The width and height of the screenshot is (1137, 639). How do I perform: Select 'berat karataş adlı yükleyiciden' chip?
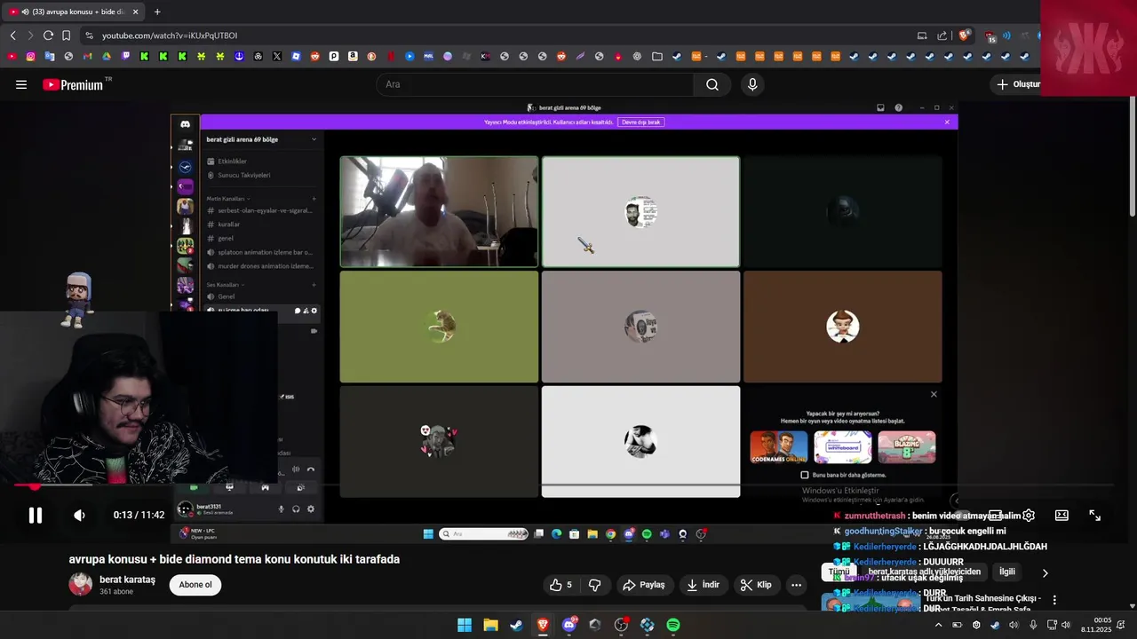[x=924, y=572]
